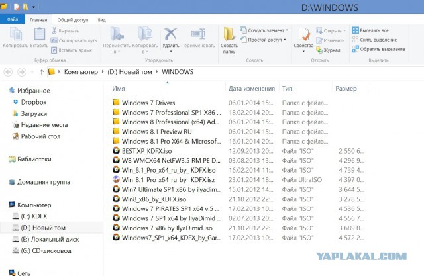Screen dimensions: 424x276
Task: Click Вырезать scissors icon
Action: 54,31
